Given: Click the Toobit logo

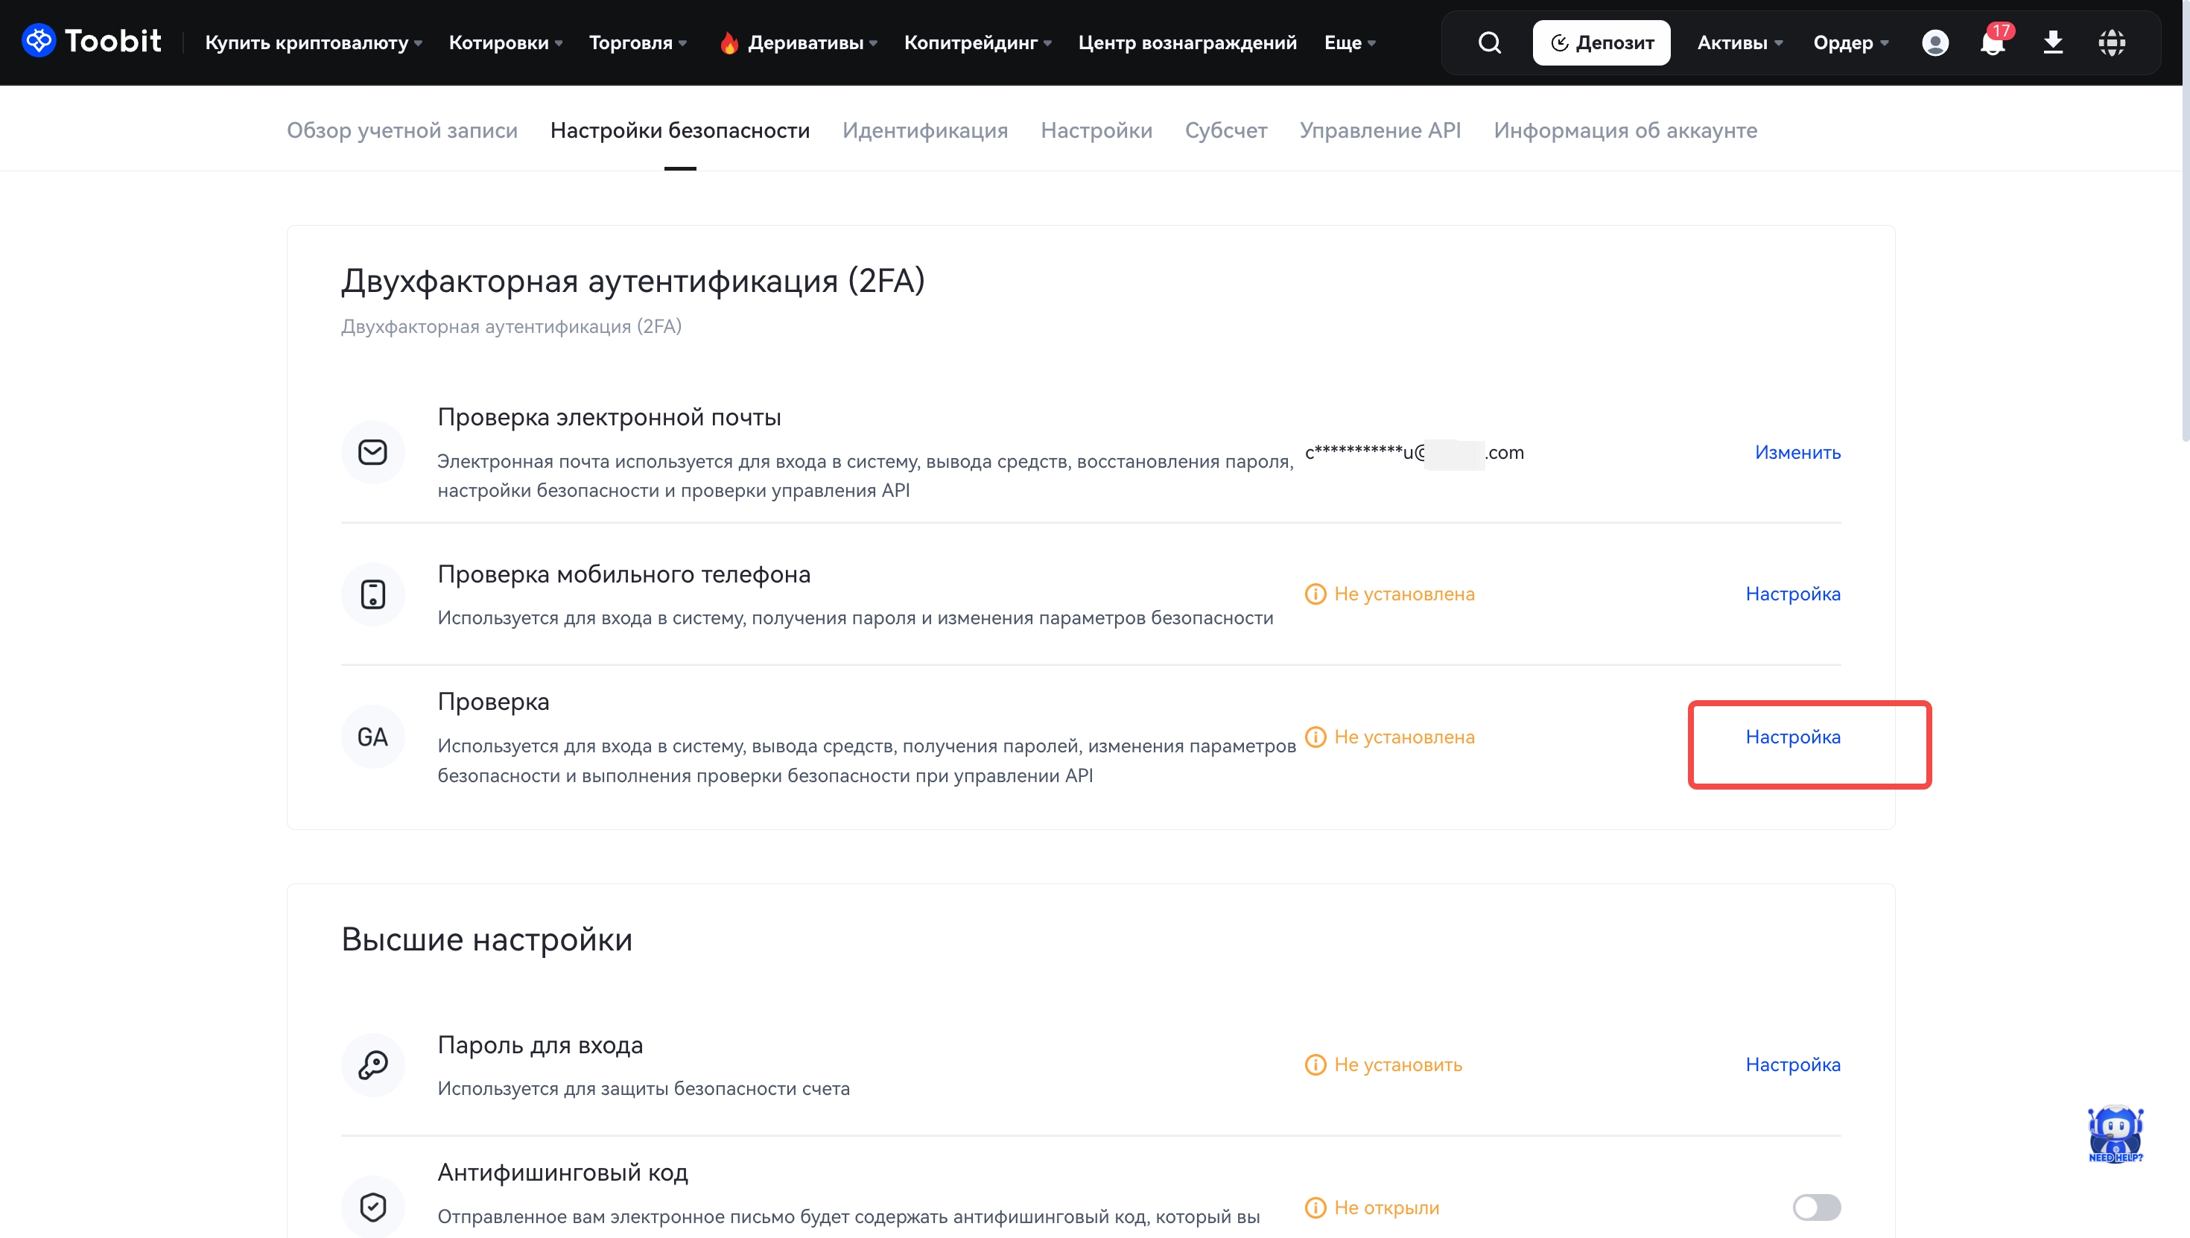Looking at the screenshot, I should coord(91,41).
